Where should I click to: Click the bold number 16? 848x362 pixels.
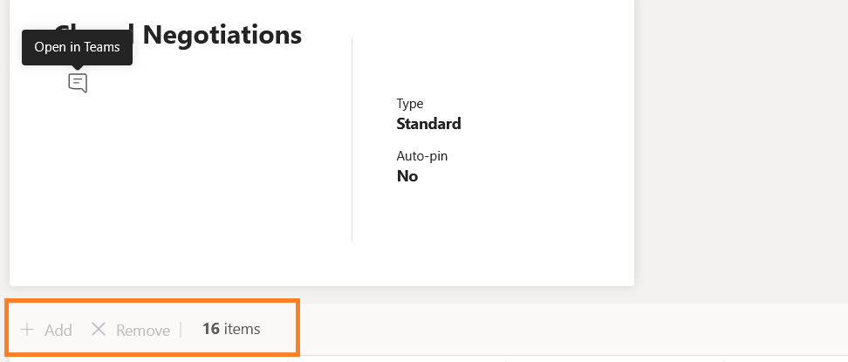click(211, 329)
